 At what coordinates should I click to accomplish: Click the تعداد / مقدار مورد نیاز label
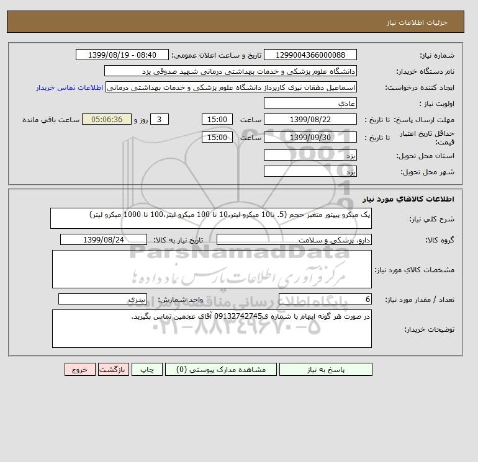pos(420,300)
